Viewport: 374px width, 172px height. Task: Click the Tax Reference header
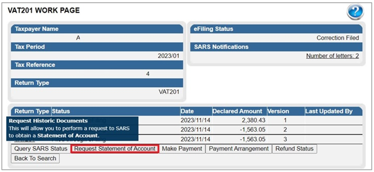97,65
